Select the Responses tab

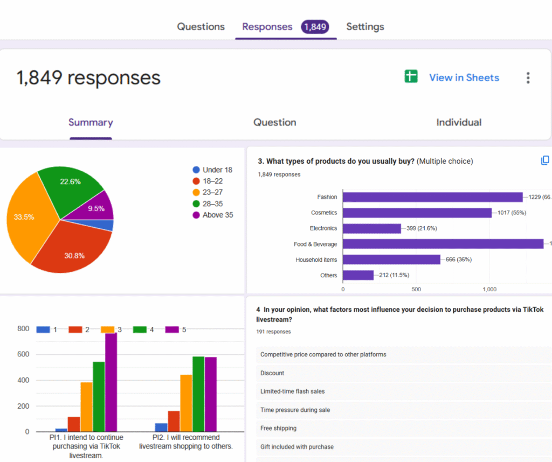[x=267, y=27]
